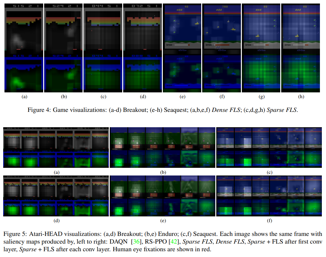Select Figure 4 panel (c) Breakout image
Viewport: 326px width, 257px height.
tap(103, 48)
